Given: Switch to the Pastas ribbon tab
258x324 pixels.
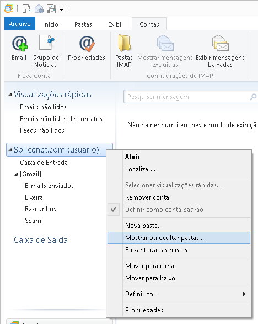Looking at the screenshot, I should [x=83, y=24].
